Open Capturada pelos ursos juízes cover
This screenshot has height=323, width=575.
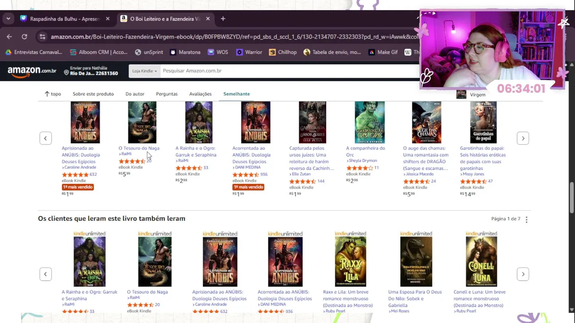click(x=312, y=122)
